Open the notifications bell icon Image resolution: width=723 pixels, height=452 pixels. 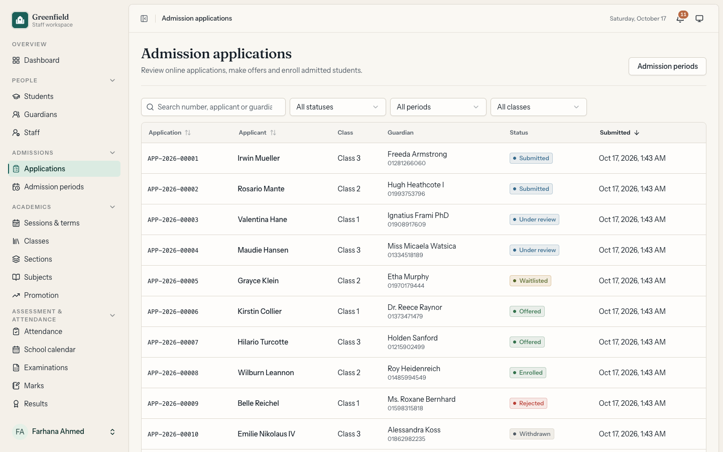click(x=680, y=19)
